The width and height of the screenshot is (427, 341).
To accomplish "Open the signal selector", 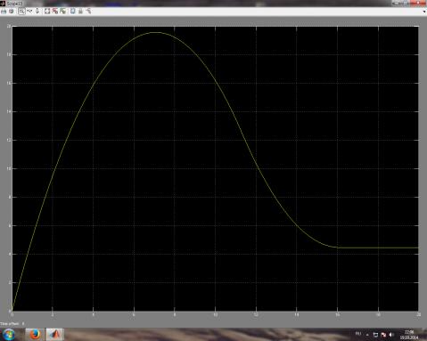I will click(x=88, y=12).
